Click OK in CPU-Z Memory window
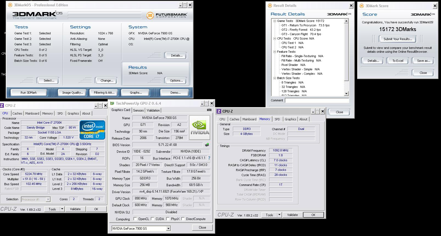 [x=313, y=215]
